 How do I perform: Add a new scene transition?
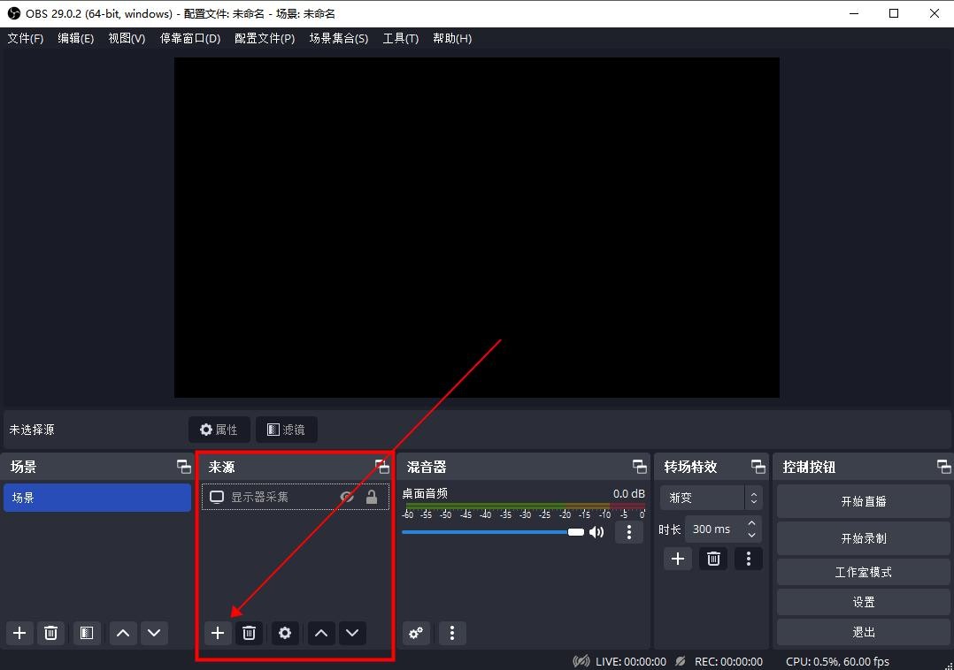click(x=678, y=559)
